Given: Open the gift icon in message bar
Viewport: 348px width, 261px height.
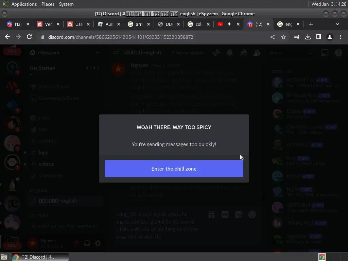Looking at the screenshot, I should (211, 214).
